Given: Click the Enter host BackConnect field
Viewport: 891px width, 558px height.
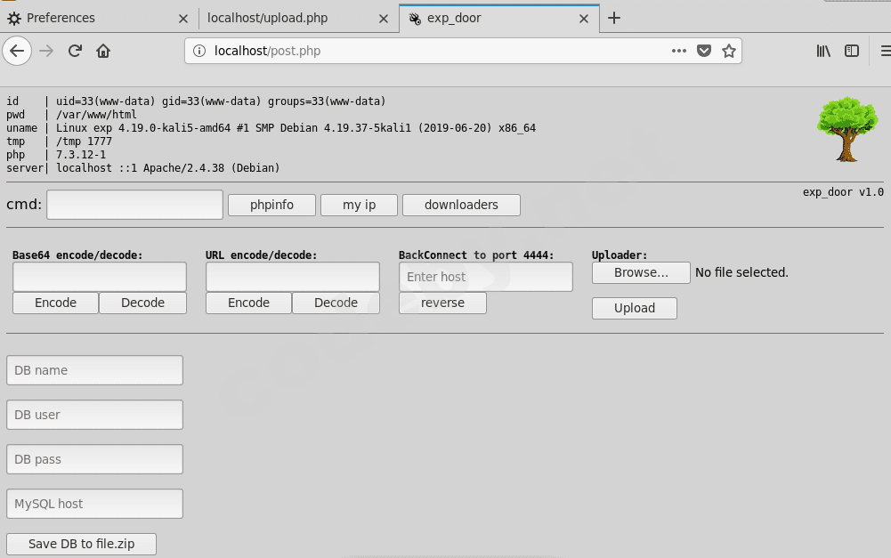Looking at the screenshot, I should point(486,277).
